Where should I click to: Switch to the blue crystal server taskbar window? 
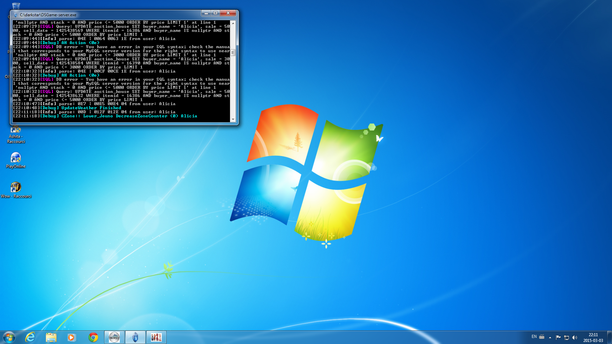[135, 337]
